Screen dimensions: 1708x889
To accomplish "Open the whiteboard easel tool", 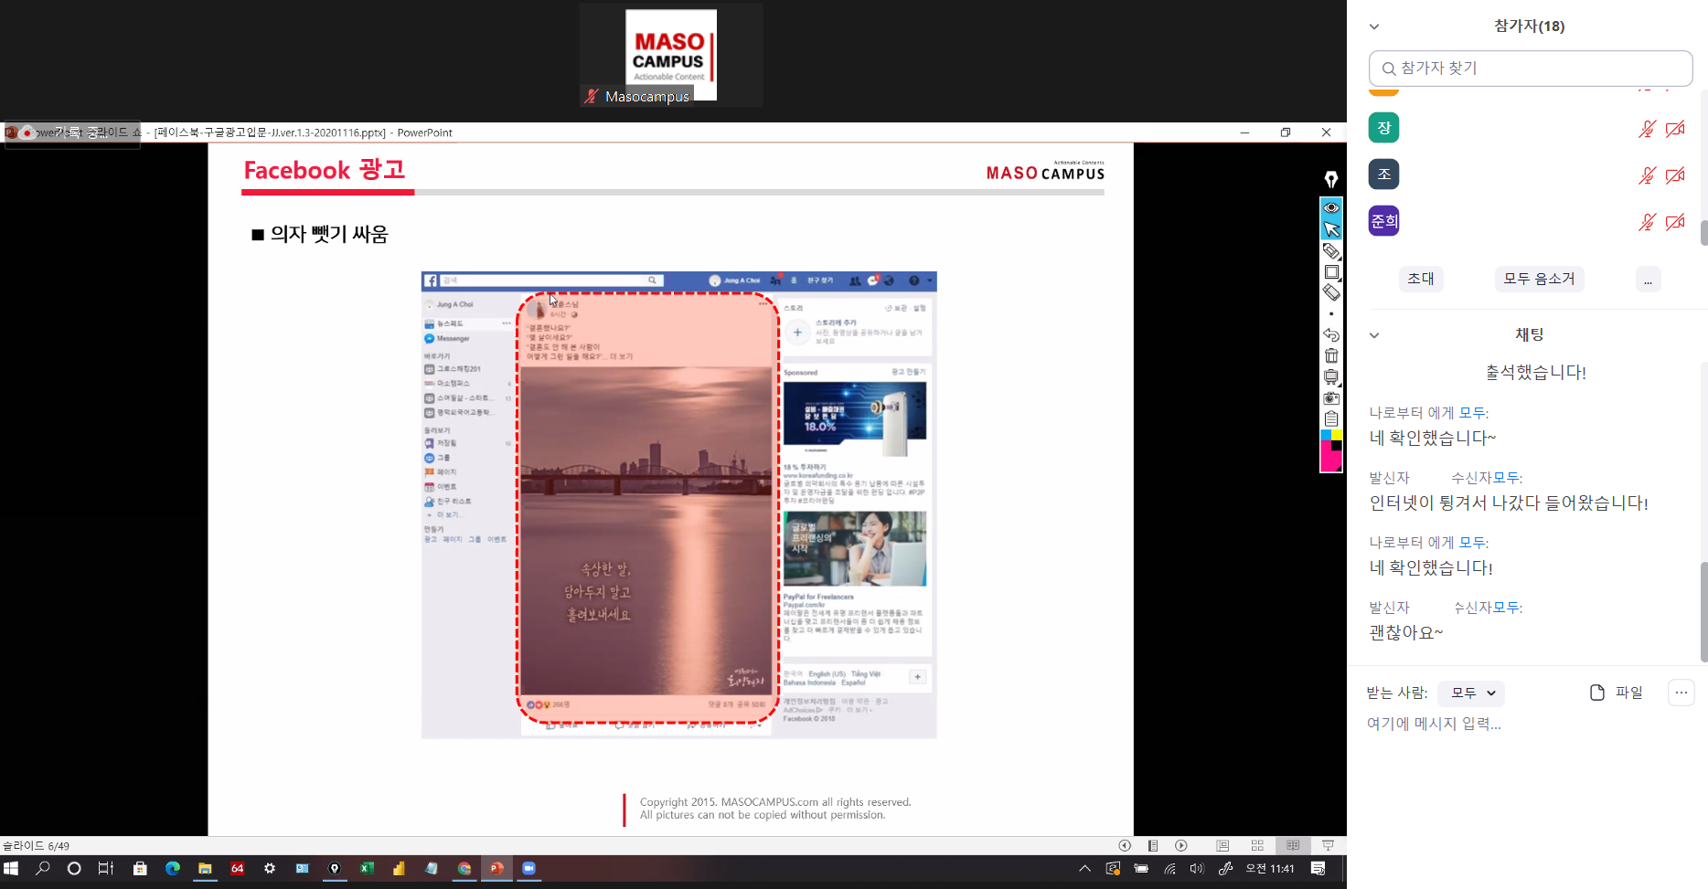I will click(1331, 376).
